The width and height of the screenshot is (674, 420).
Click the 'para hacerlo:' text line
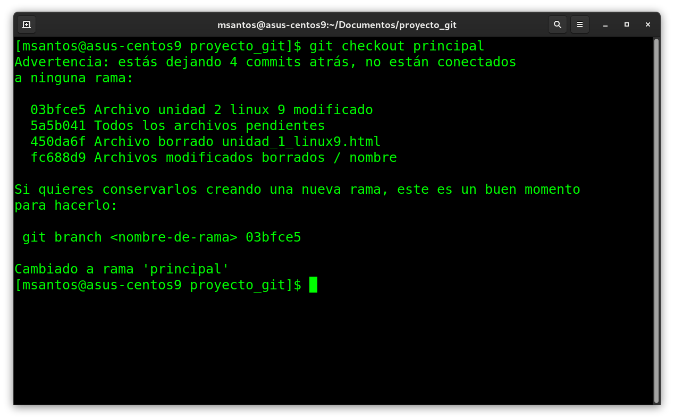[x=65, y=205]
